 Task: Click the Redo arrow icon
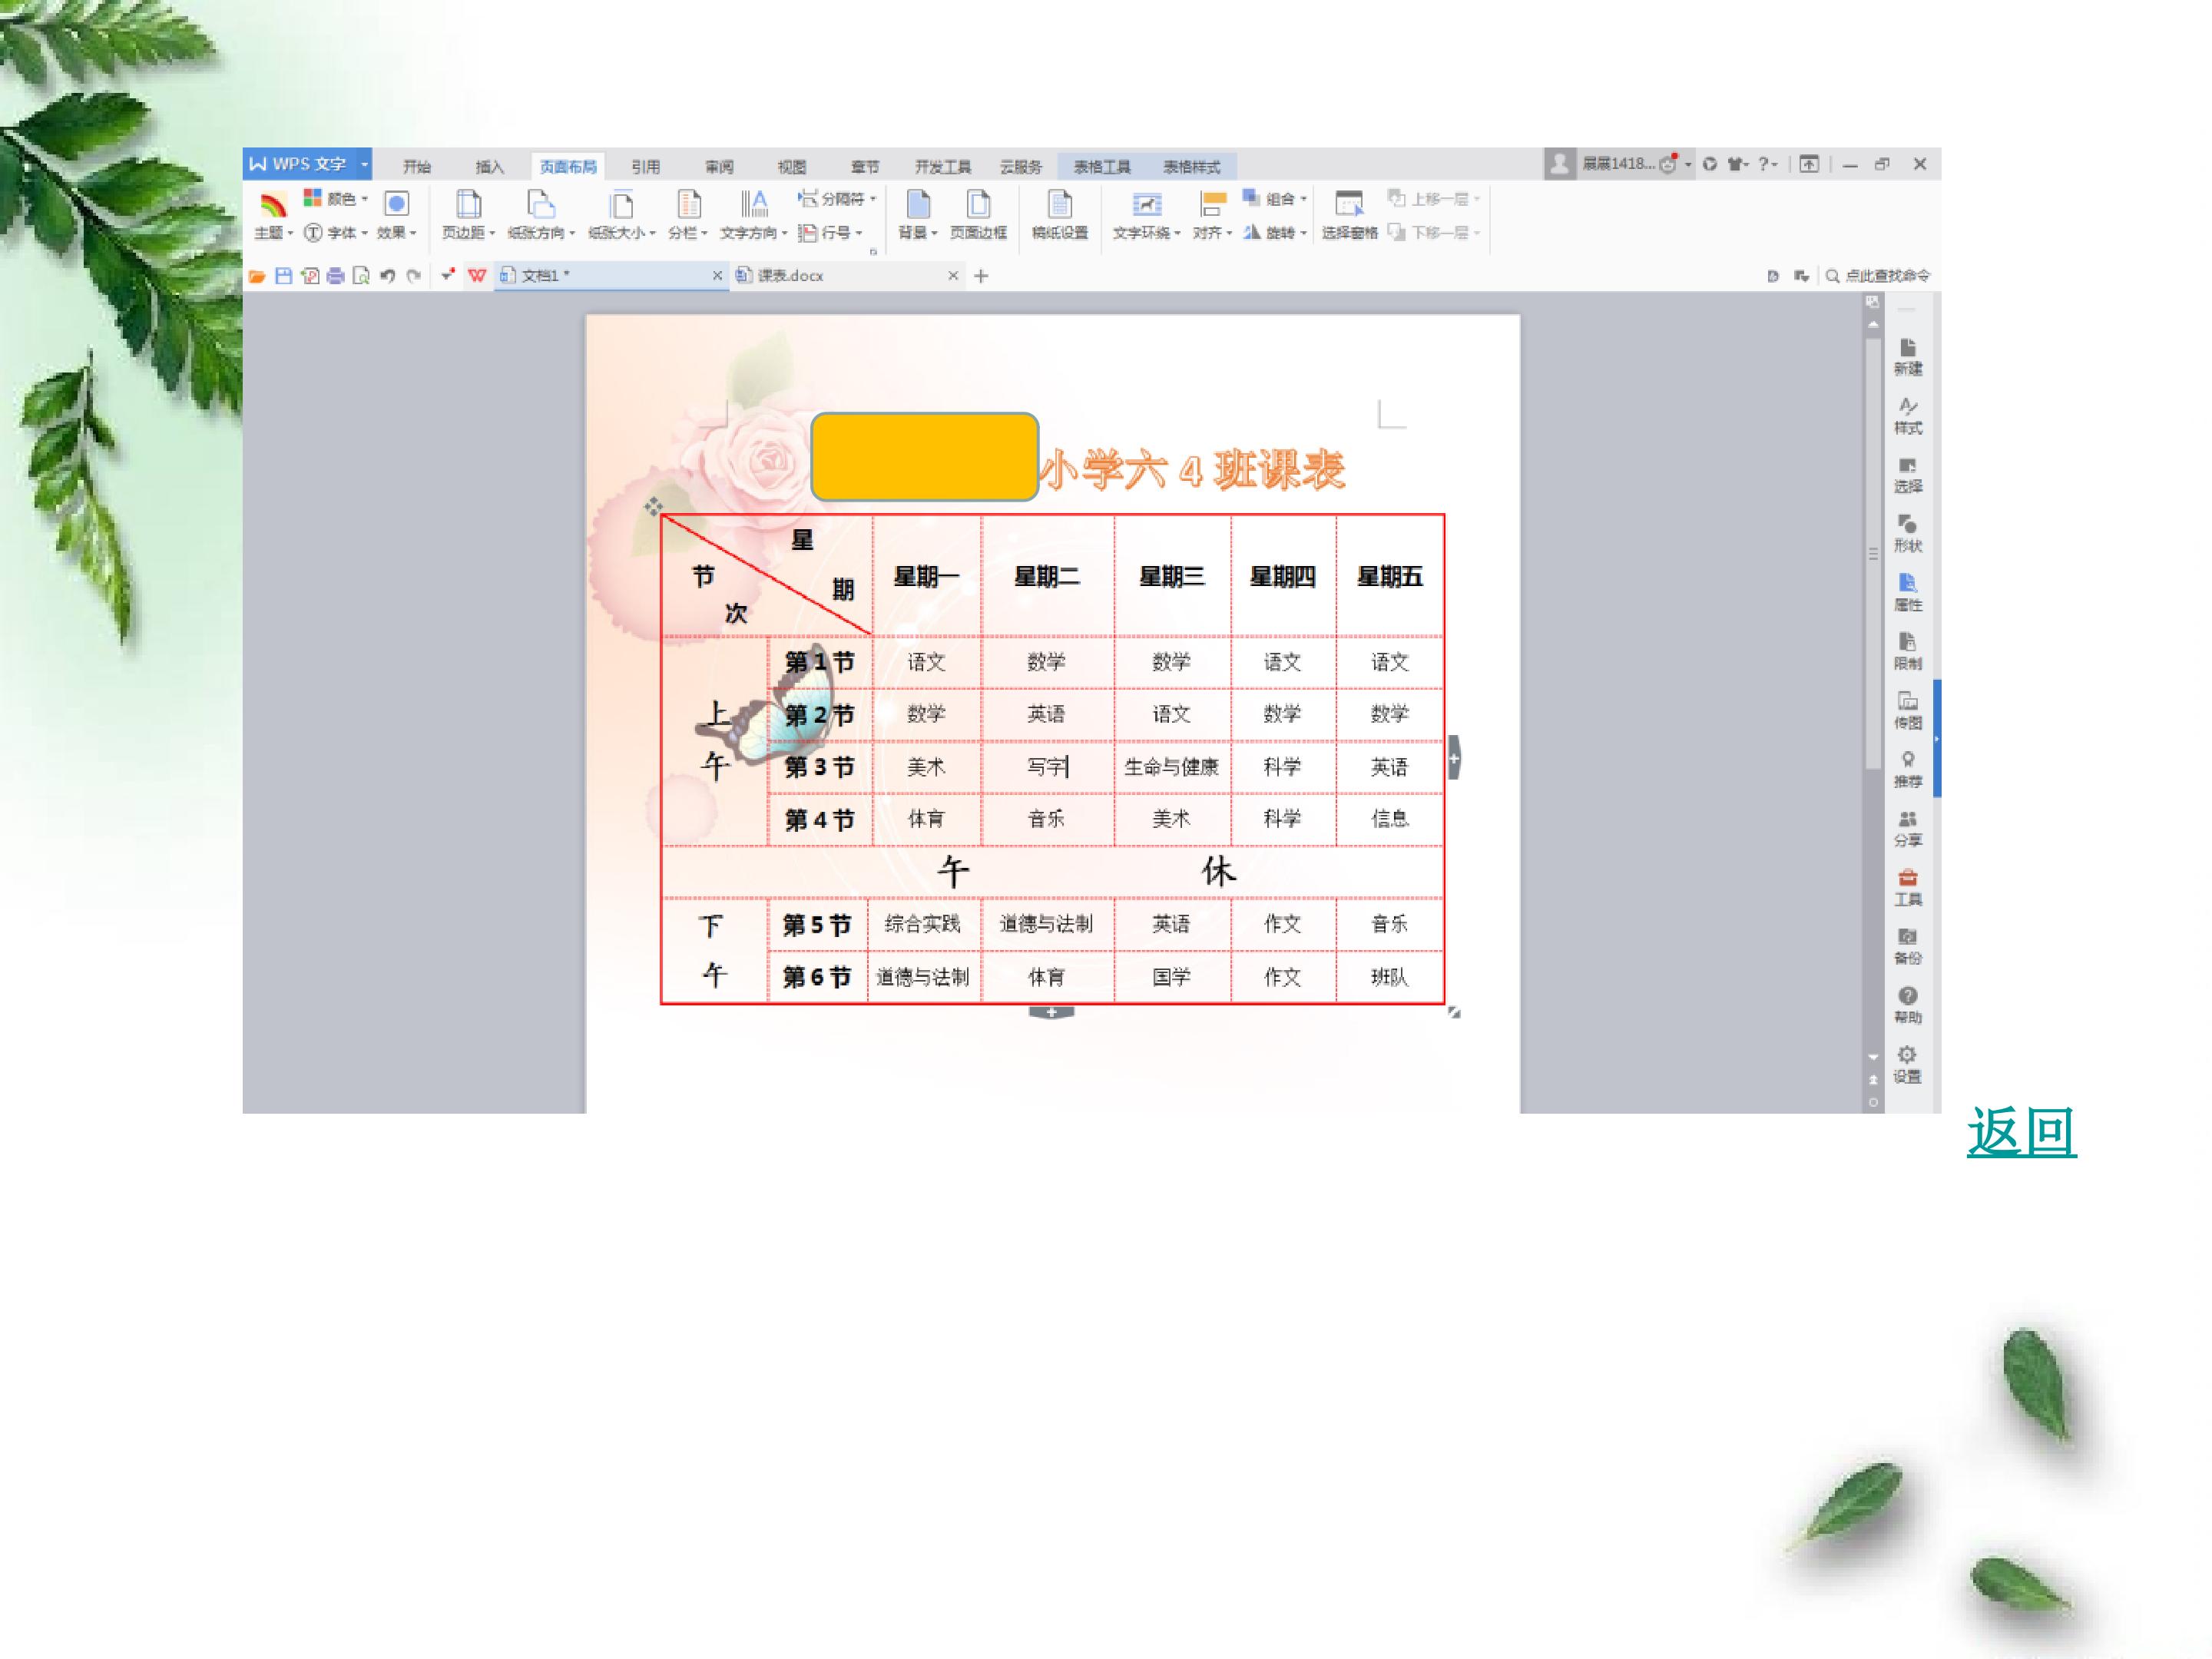(414, 276)
